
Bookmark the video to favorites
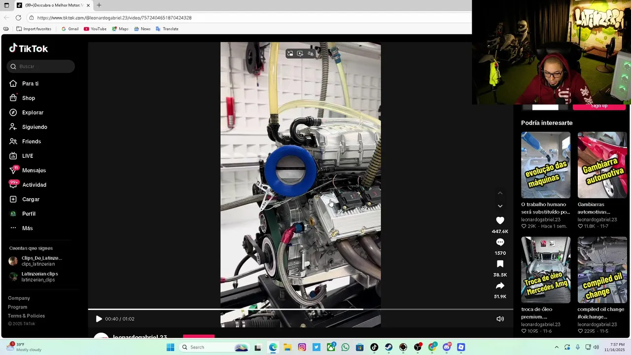point(500,264)
